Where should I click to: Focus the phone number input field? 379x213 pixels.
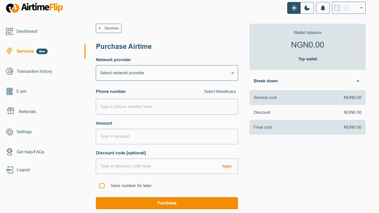(x=167, y=107)
